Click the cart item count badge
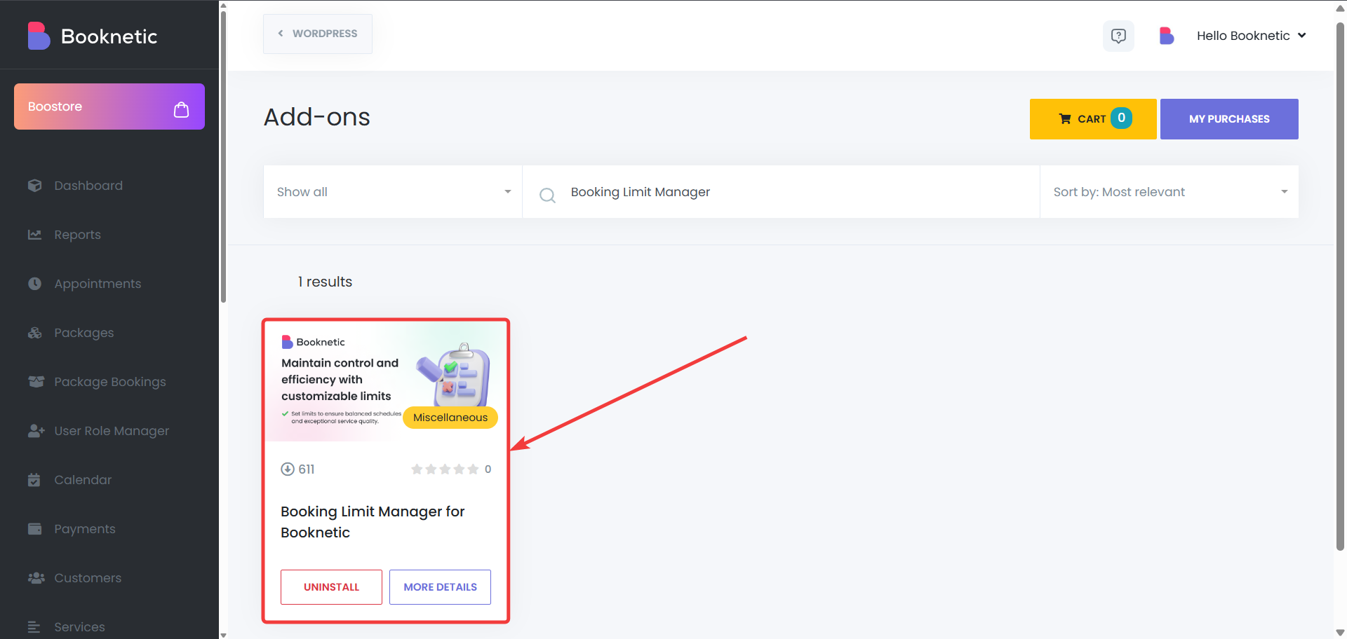Screen dimensions: 1347x639 [1121, 118]
